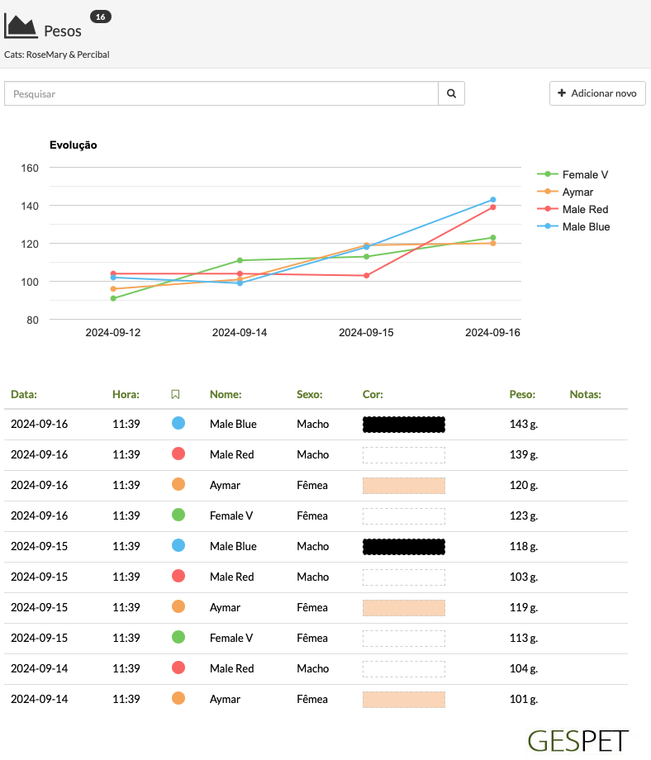Viewport: 651px width, 760px height.
Task: Click Male Red's 2024-09-15 chart point
Action: pos(367,276)
